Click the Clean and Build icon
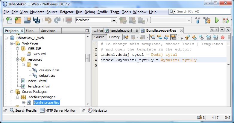This screenshot has width=234, height=123. [207, 20]
